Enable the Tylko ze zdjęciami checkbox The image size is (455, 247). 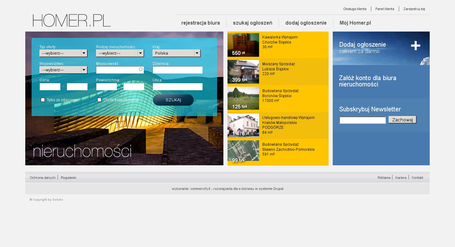(x=43, y=100)
